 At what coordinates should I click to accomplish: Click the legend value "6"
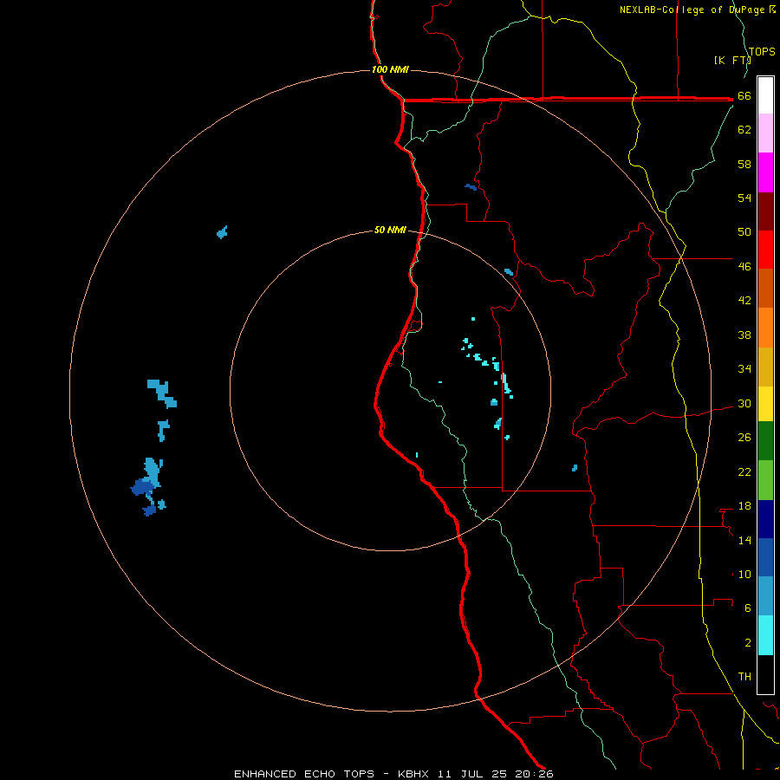tap(748, 608)
